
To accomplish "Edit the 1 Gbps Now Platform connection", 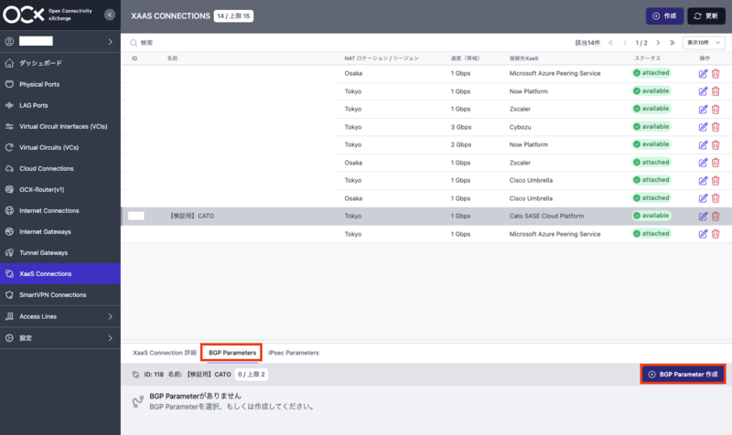I will tap(703, 91).
